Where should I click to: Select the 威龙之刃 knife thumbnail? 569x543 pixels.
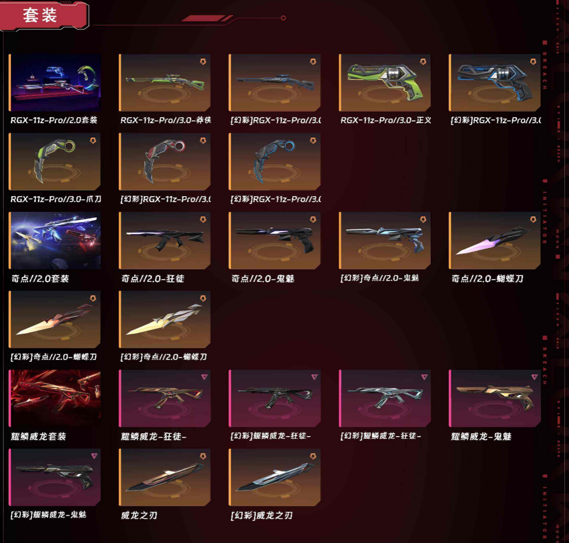point(165,477)
